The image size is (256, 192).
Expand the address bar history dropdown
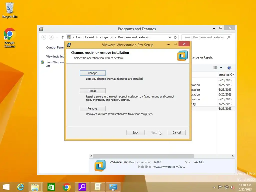tap(170, 37)
